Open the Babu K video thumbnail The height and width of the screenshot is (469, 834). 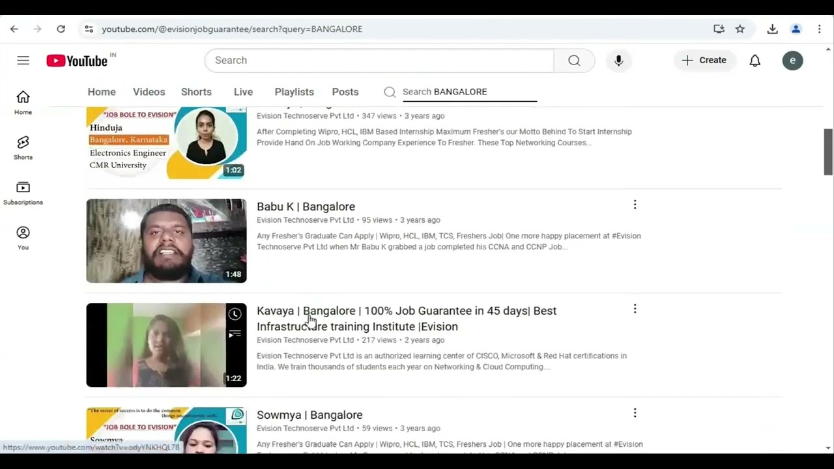coord(166,241)
